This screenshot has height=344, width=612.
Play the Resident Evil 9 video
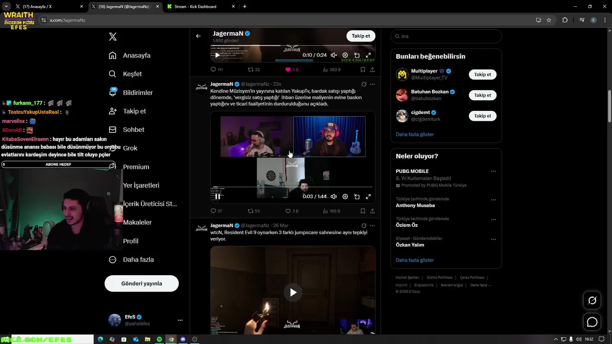293,292
